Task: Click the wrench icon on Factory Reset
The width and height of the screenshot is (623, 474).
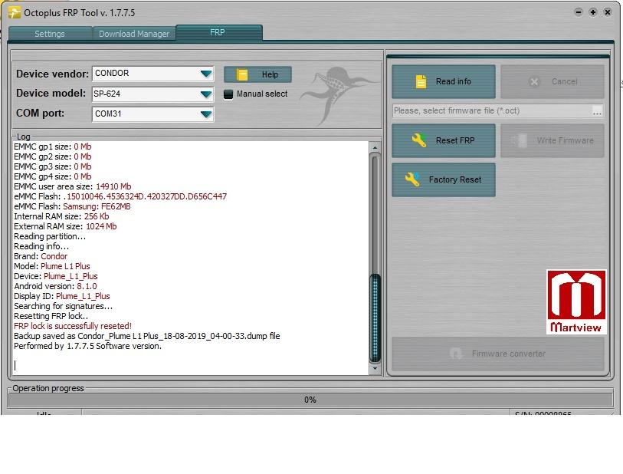Action: 412,179
